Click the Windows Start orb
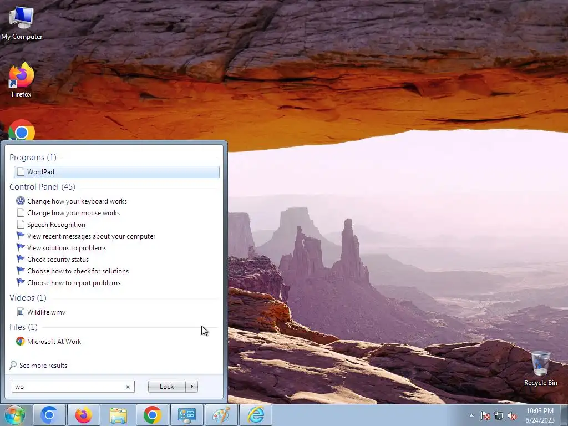Image resolution: width=568 pixels, height=426 pixels. [x=14, y=415]
